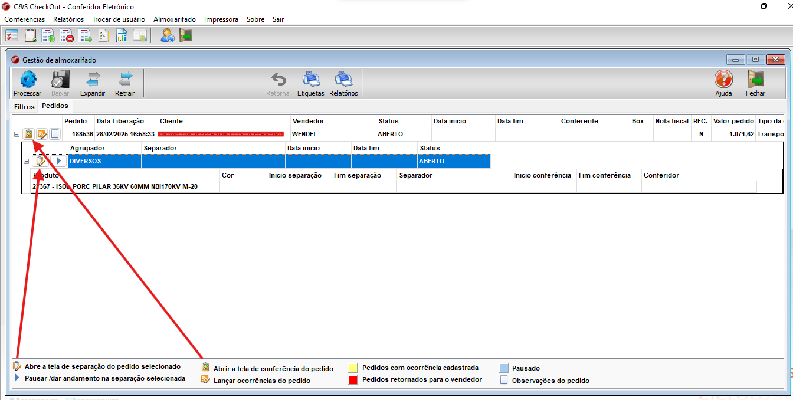Launch occurrences for order 188536
Screen dimensions: 793x400
coord(42,134)
